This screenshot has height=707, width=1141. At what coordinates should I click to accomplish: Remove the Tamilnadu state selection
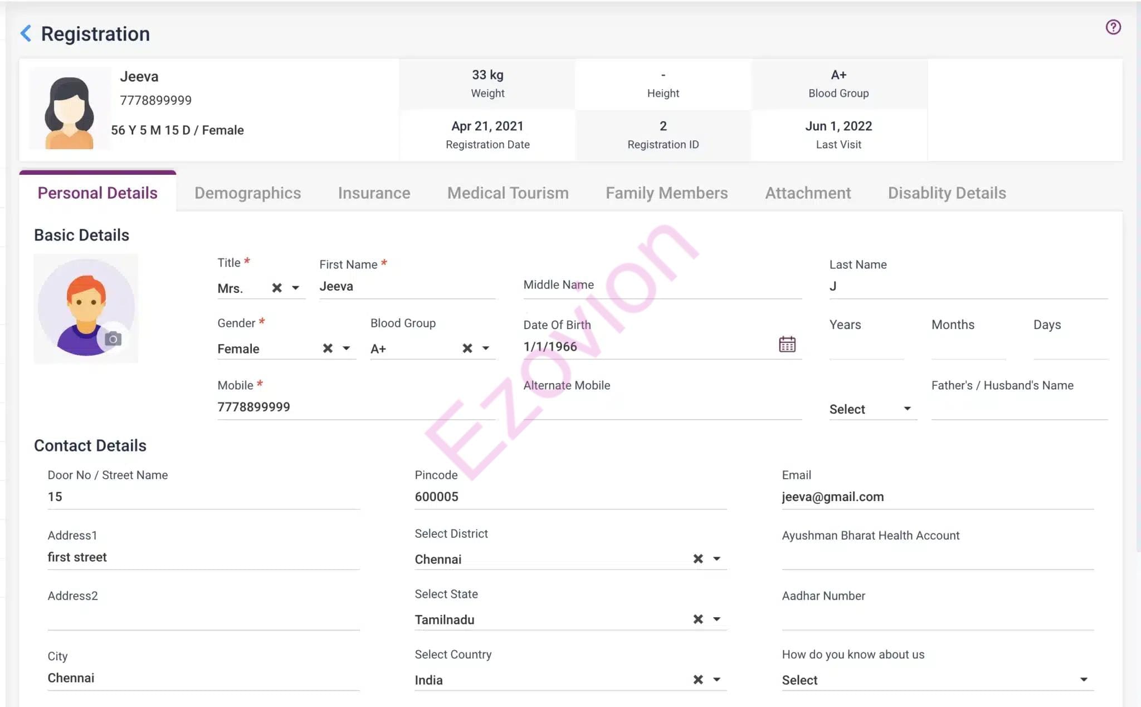click(698, 619)
